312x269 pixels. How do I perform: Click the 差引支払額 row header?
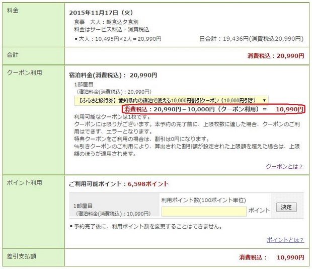(33, 257)
